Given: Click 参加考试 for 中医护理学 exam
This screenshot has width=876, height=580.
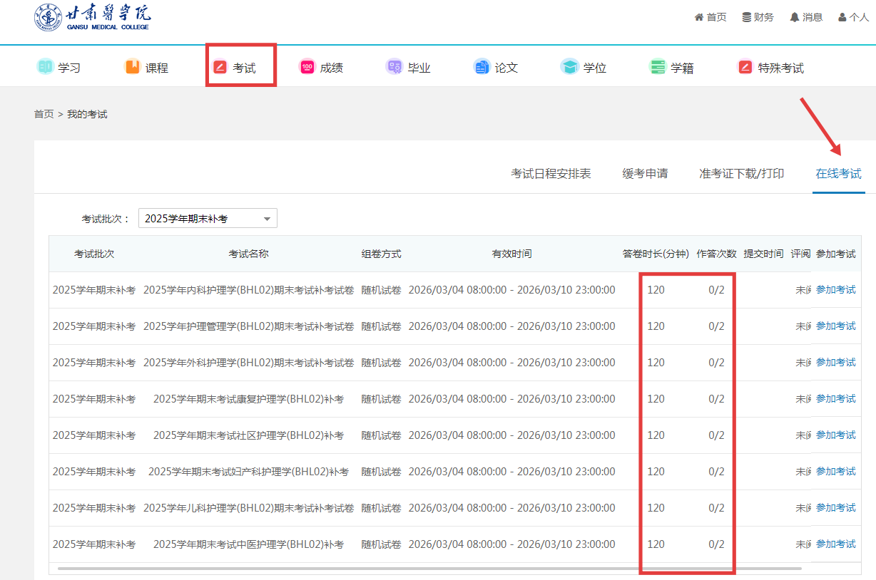Looking at the screenshot, I should click(835, 544).
